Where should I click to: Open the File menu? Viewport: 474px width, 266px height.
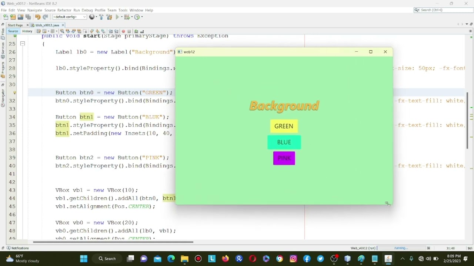tap(4, 10)
